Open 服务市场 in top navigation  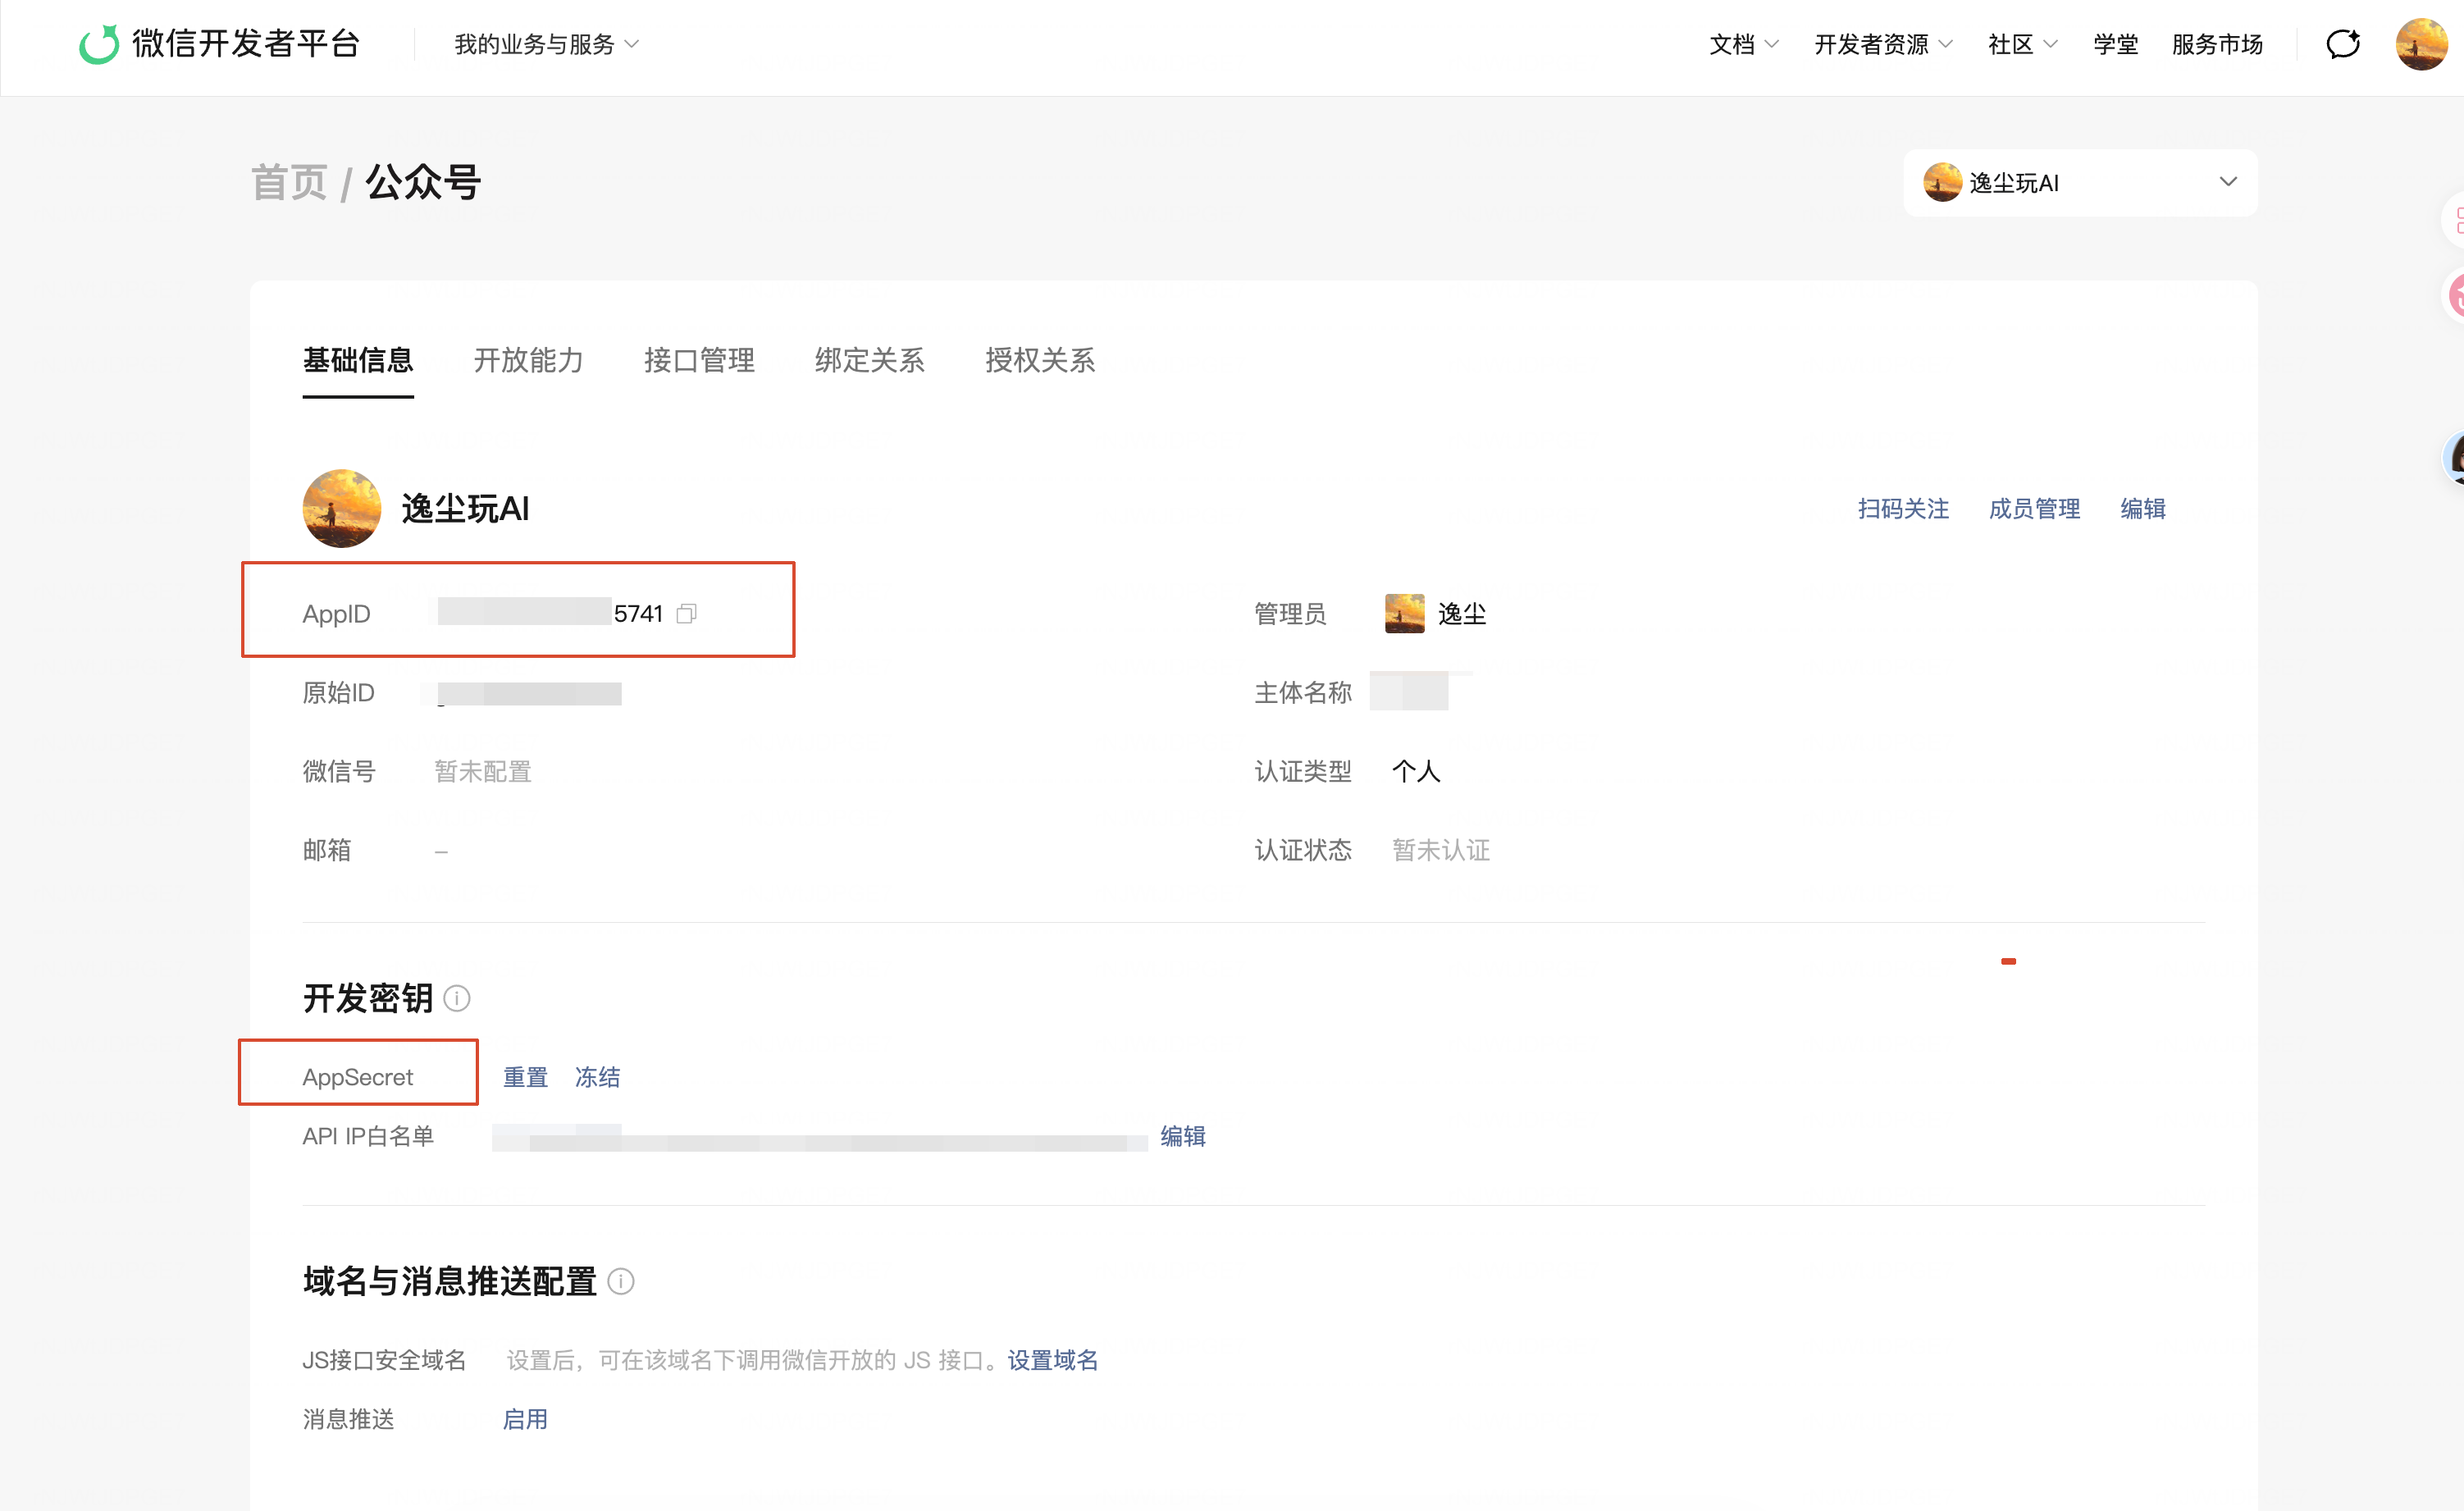(x=2217, y=44)
